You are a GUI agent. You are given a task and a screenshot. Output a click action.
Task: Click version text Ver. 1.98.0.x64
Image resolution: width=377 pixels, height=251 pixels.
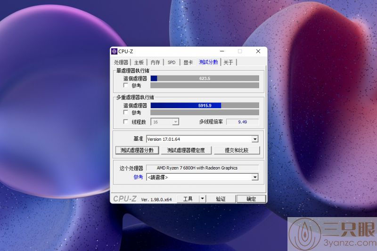pyautogui.click(x=156, y=199)
